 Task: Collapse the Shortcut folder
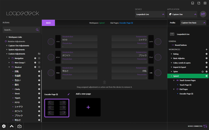pos(9,67)
